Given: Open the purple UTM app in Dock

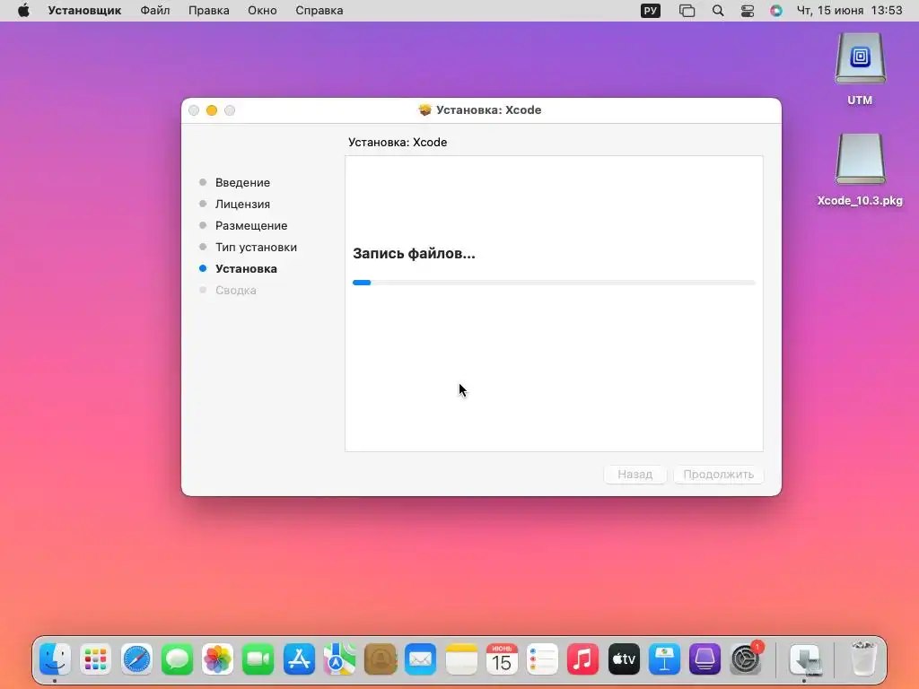Looking at the screenshot, I should (x=705, y=659).
